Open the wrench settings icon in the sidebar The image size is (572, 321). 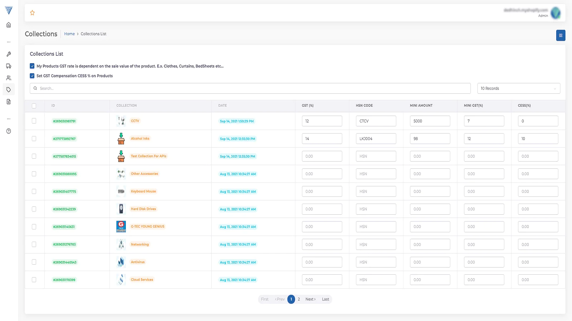click(x=9, y=54)
